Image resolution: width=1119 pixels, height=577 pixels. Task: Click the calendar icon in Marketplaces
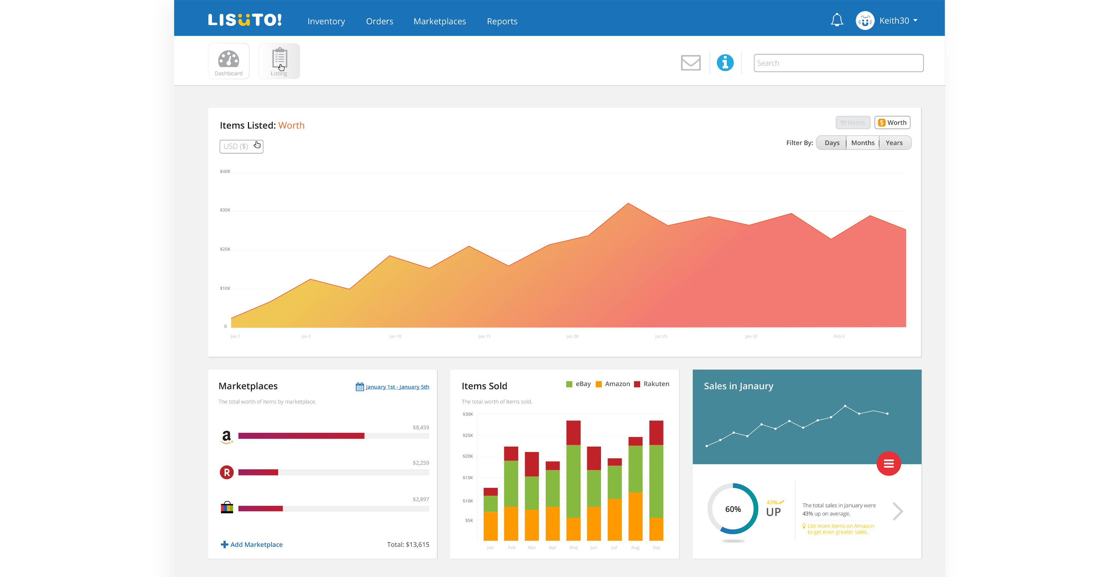(x=359, y=387)
